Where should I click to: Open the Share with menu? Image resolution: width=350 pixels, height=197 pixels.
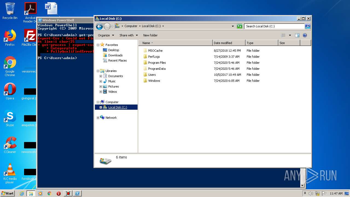129,35
